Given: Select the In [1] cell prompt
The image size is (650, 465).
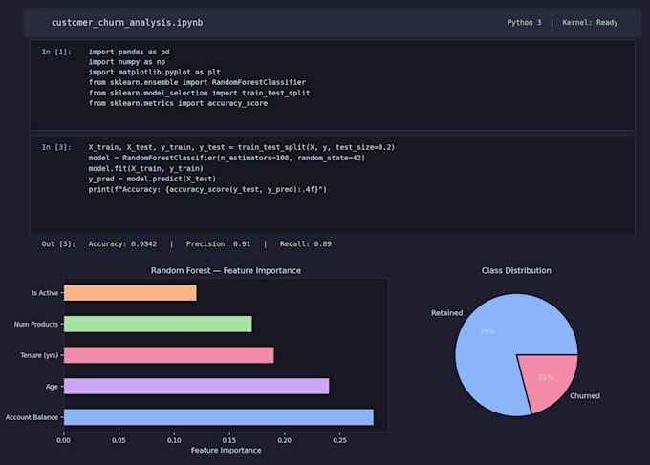Looking at the screenshot, I should (x=56, y=52).
